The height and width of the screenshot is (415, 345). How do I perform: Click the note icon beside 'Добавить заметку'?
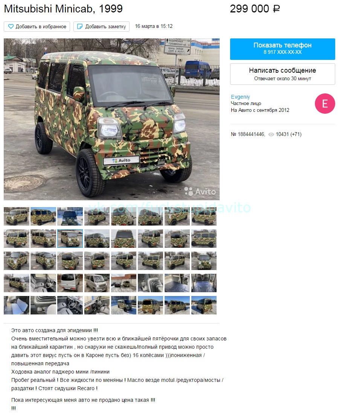click(x=79, y=26)
